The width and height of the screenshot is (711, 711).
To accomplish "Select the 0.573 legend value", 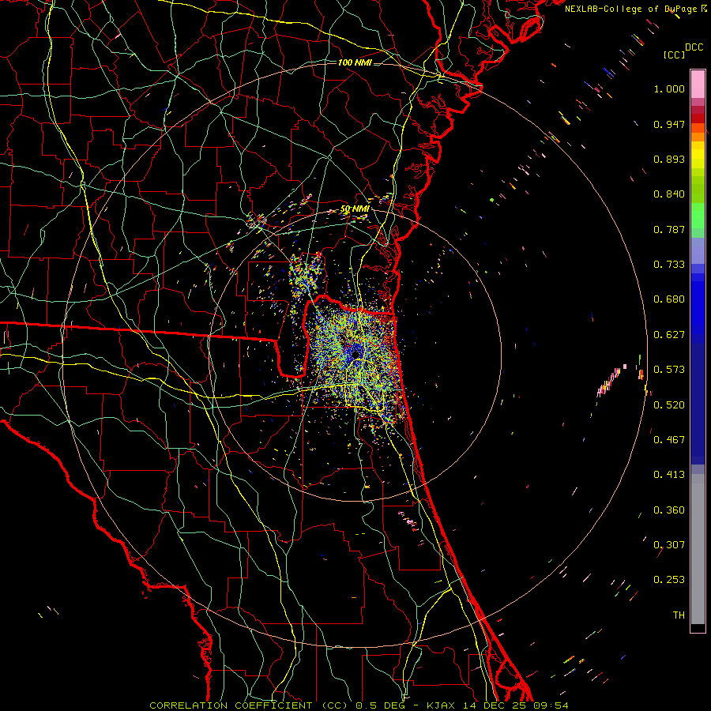I will (x=669, y=370).
